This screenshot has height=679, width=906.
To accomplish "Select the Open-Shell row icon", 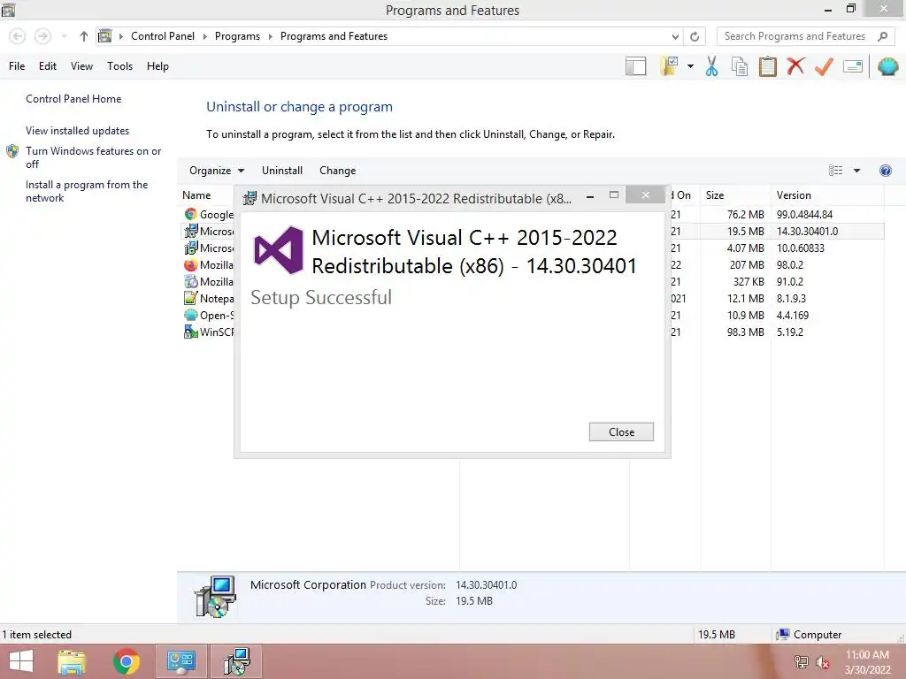I will pyautogui.click(x=191, y=316).
